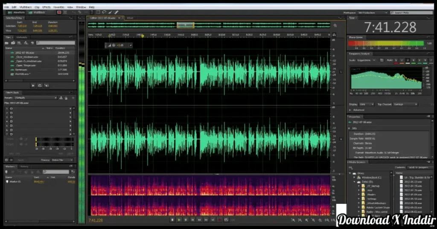Select the Lasso Selection tool

104,12
